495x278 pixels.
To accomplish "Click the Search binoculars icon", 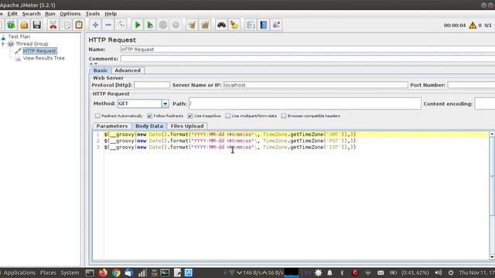I will click(221, 25).
